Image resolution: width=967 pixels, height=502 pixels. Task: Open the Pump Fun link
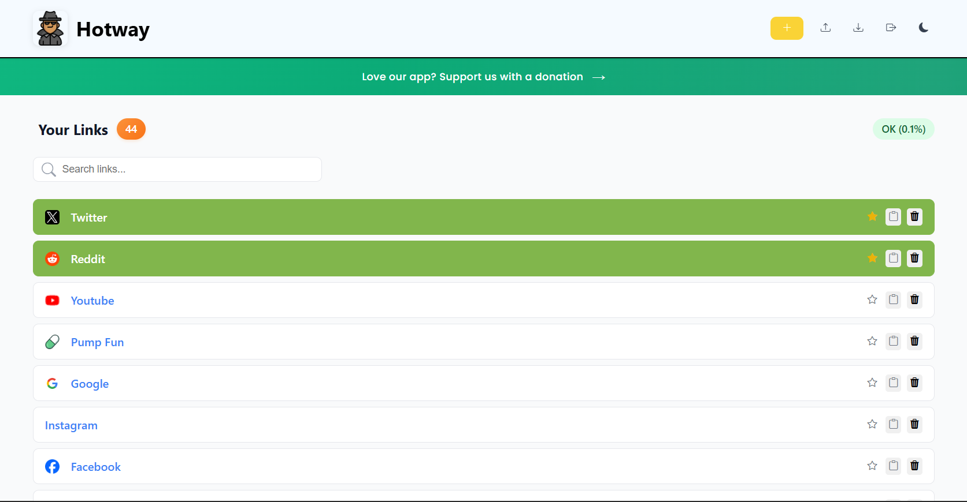click(x=97, y=342)
